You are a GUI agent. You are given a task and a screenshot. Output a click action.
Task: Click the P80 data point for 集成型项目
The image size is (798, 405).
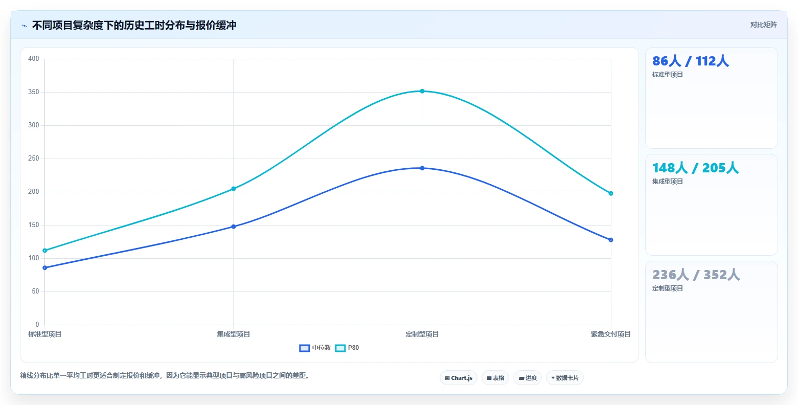point(234,189)
